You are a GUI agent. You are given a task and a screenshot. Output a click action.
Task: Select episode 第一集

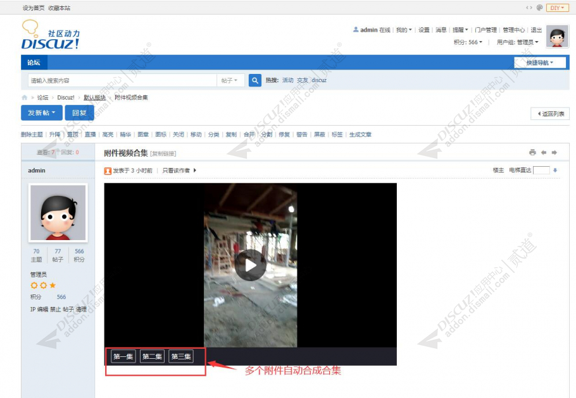pyautogui.click(x=123, y=356)
